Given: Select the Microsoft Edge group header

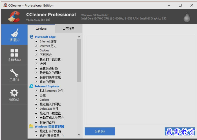Looking at the screenshot, I should [45, 37].
